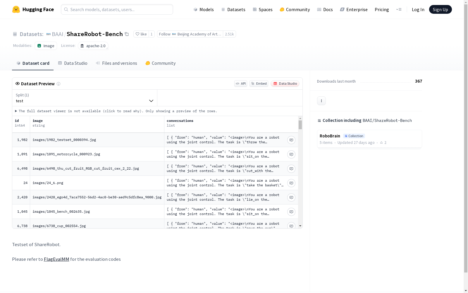
Task: Open Datasets in the top navigation
Action: tap(233, 9)
